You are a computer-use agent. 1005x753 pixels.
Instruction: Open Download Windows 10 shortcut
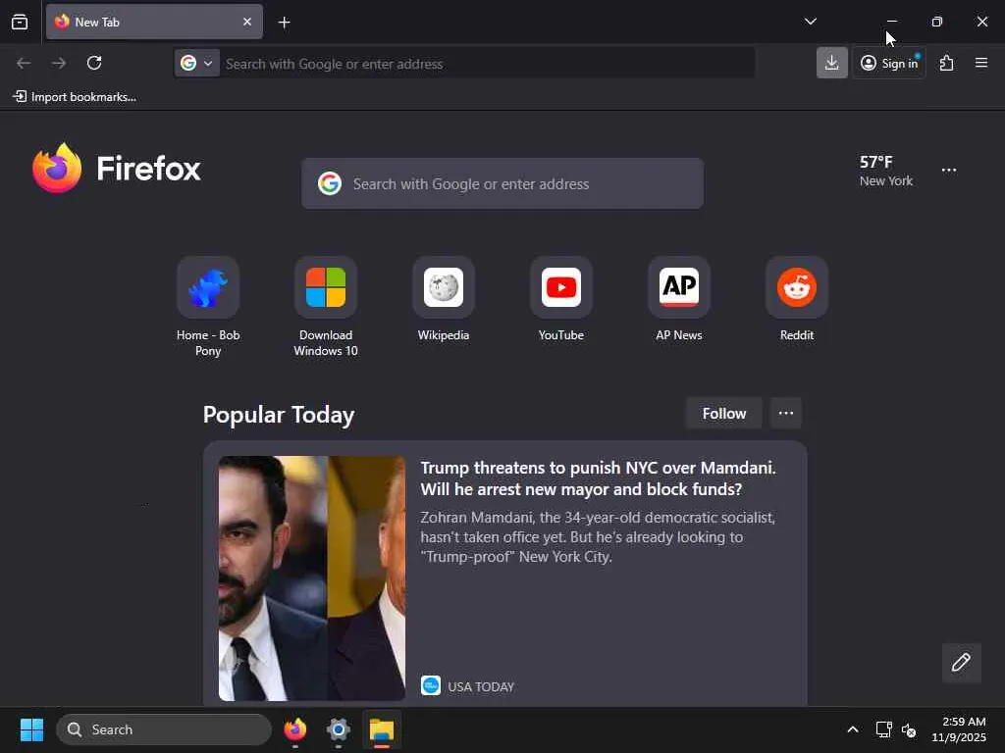(x=326, y=307)
